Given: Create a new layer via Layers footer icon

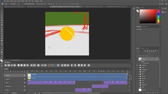Looking at the screenshot, I should (x=155, y=93).
